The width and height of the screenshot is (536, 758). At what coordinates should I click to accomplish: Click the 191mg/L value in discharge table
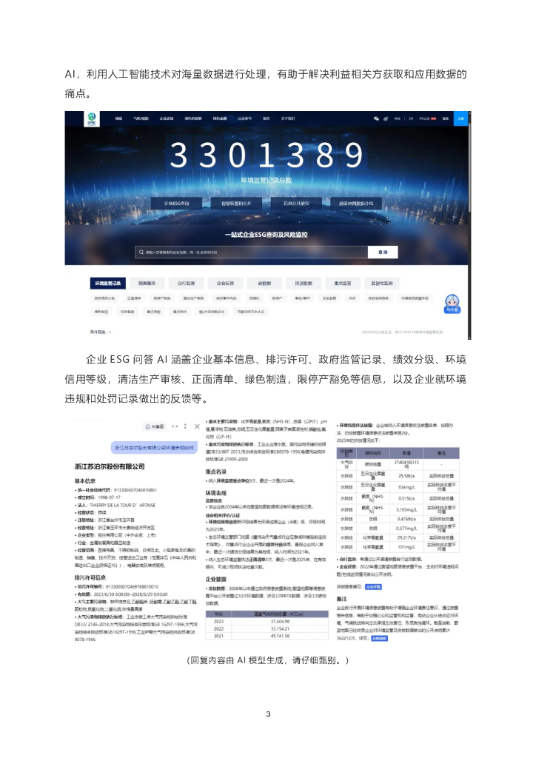pyautogui.click(x=406, y=547)
